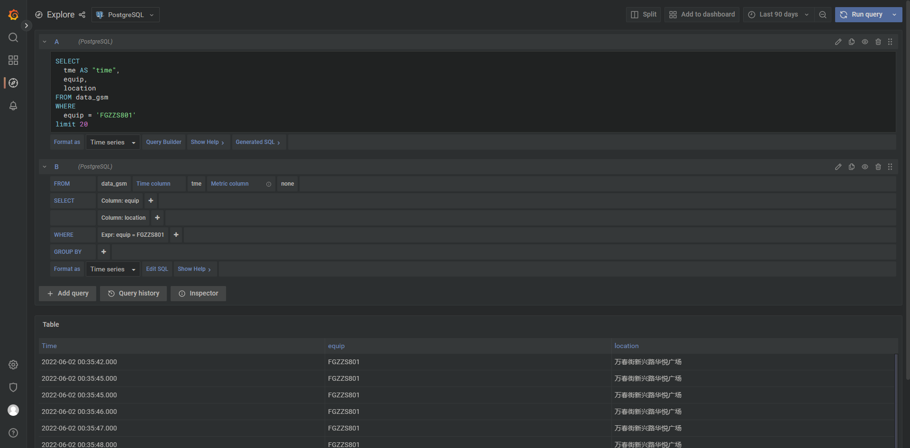Screen dimensions: 910x448
Task: Duplicate query B
Action: click(x=852, y=167)
